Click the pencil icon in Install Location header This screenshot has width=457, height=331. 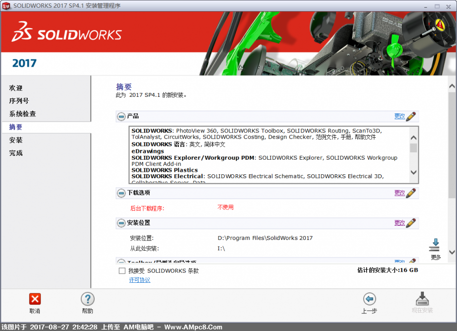[x=411, y=223]
